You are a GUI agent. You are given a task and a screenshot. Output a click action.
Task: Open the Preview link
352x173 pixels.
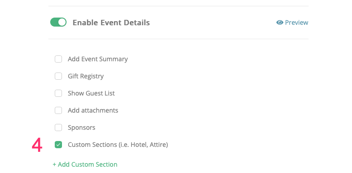pos(292,23)
